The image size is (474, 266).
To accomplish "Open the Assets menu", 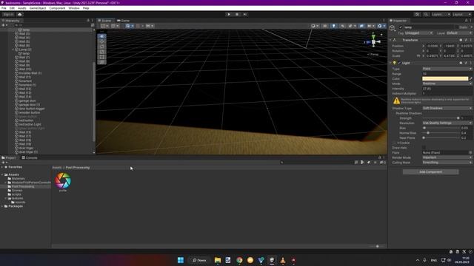I will pyautogui.click(x=21, y=8).
